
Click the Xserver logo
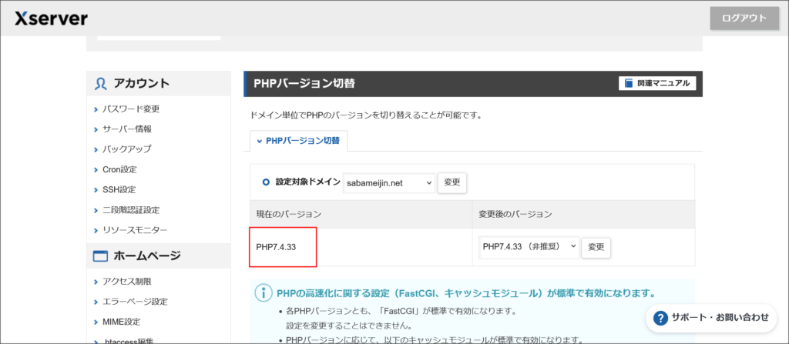(x=51, y=18)
